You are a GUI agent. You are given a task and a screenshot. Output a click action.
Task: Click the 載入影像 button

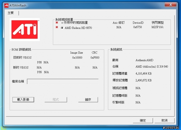pos(23,99)
